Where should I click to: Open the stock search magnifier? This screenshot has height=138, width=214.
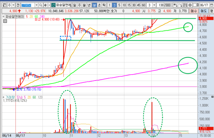tap(41, 5)
